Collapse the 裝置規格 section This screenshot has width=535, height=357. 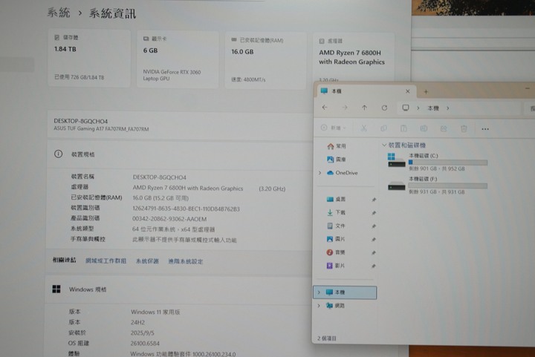[x=179, y=154]
